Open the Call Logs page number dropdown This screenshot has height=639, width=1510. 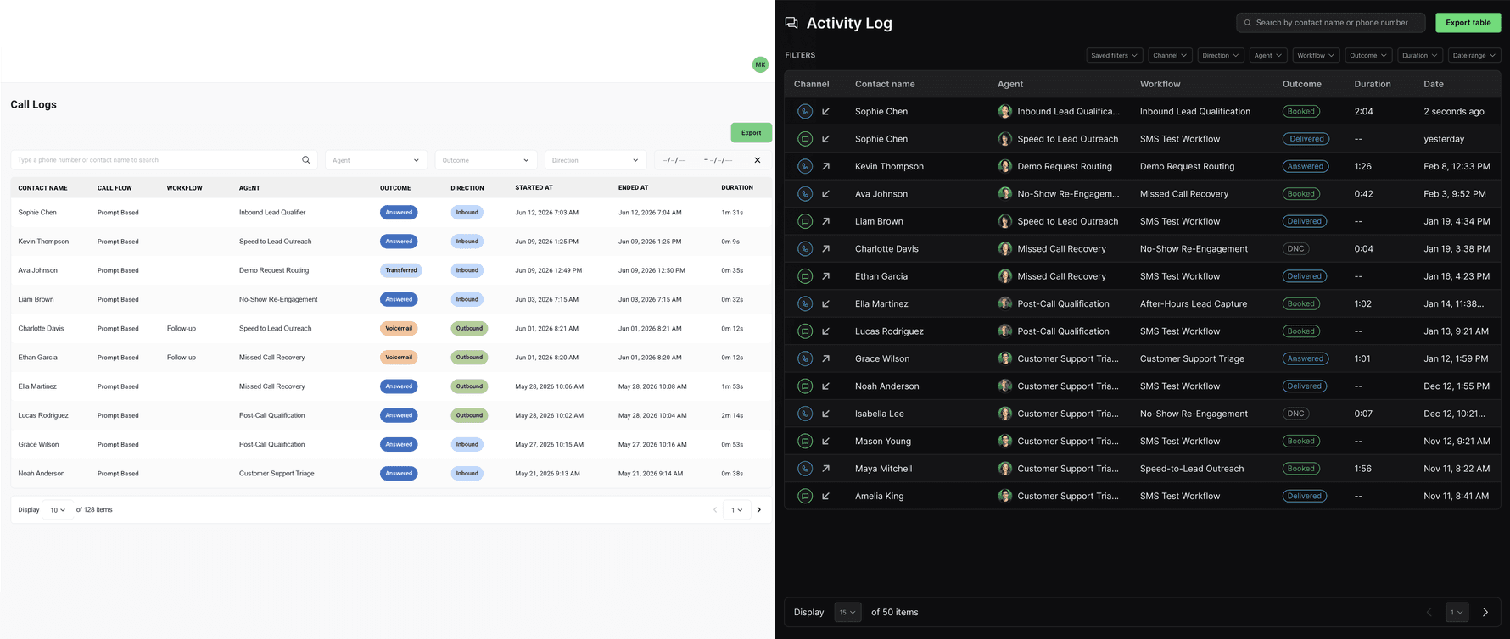click(x=736, y=510)
